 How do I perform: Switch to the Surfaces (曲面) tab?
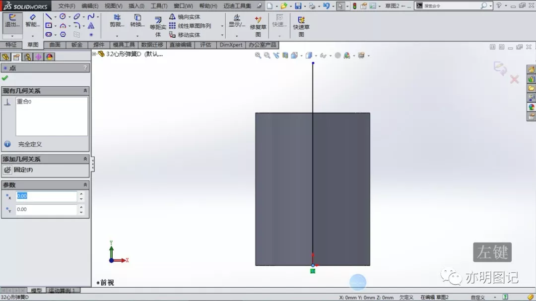point(55,45)
